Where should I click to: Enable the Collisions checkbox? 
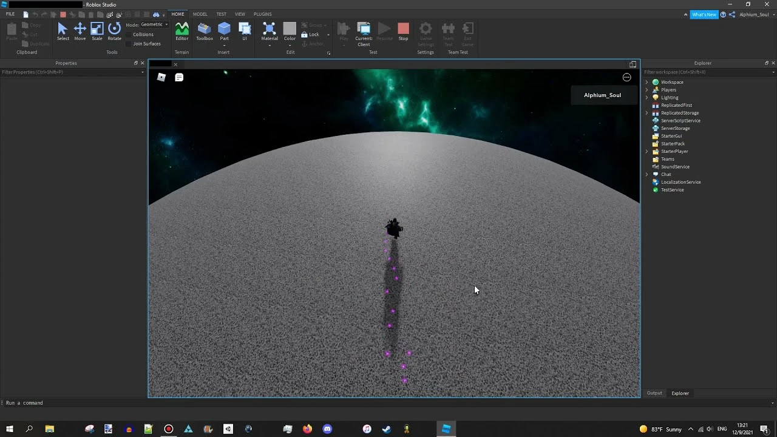click(x=129, y=35)
